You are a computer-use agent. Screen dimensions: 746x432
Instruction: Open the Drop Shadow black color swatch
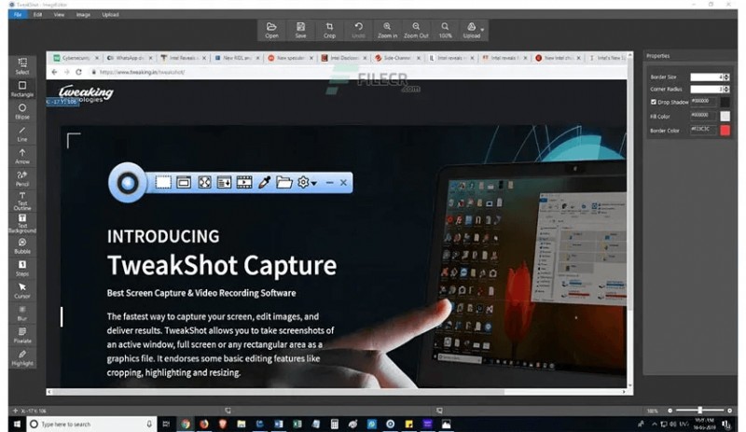pyautogui.click(x=725, y=102)
